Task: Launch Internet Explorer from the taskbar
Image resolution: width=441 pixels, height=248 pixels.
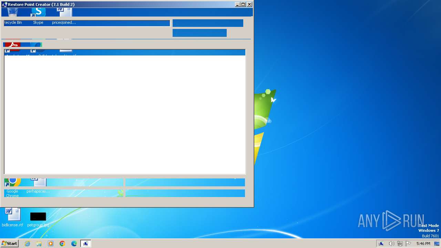Action: click(x=27, y=244)
